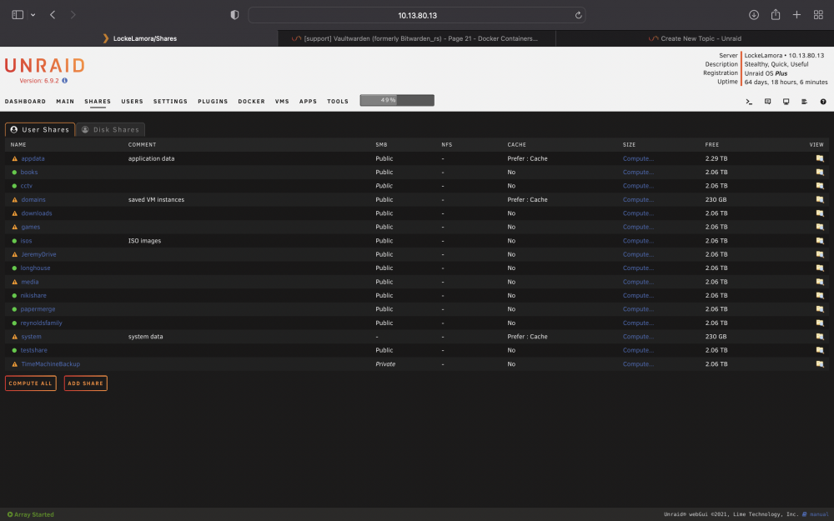Screen dimensions: 834x521
Task: Click the Private SMB value for TimeMachineBackup
Action: point(385,364)
